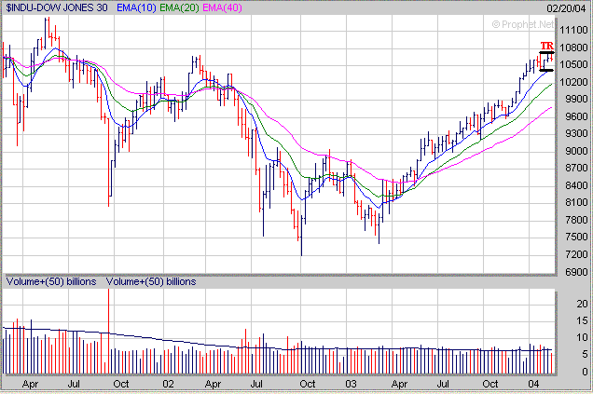Select the EMA(40) legend label
This screenshot has height=394, width=593.
coord(222,7)
